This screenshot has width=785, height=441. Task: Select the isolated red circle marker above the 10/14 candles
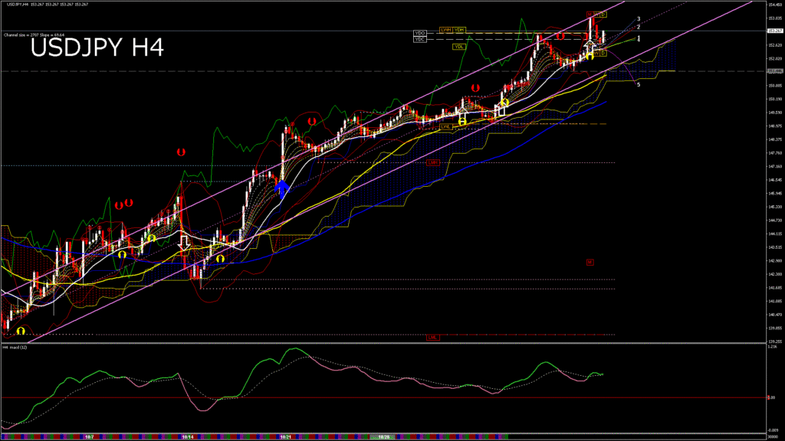(x=181, y=152)
